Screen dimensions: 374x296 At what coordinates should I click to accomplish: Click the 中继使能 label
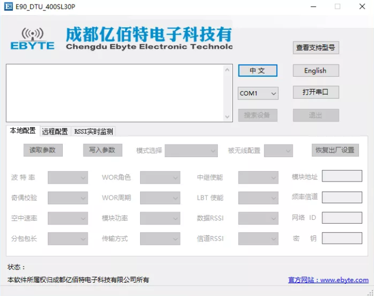(210, 178)
